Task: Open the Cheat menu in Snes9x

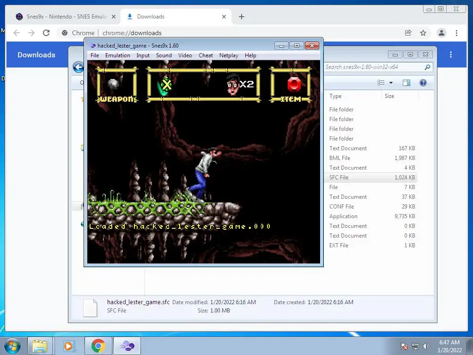Action: click(206, 55)
